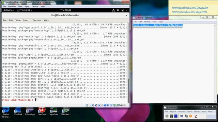Open the Terminal app menu dropdown
This screenshot has height=122, width=218.
(24, 10)
